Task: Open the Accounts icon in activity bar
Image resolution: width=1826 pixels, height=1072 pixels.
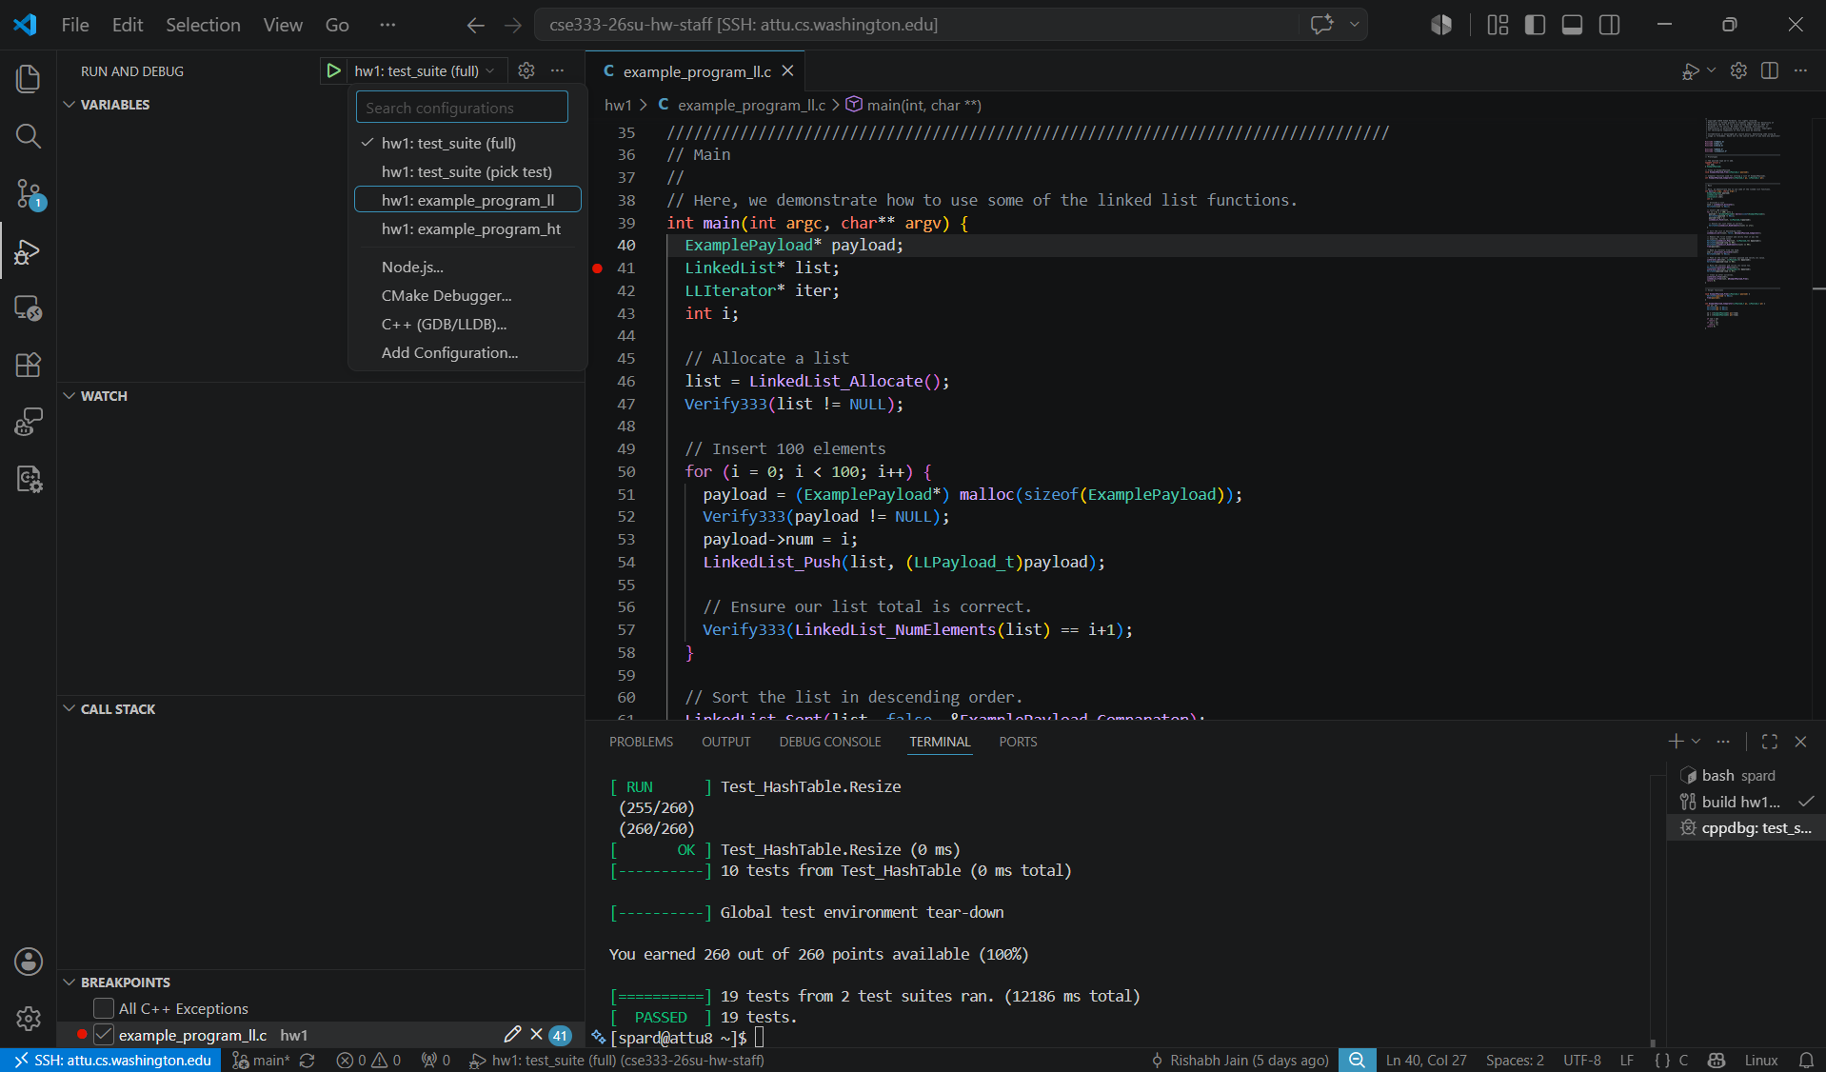Action: [29, 962]
